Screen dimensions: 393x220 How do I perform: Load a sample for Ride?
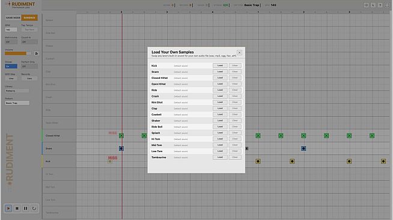(x=220, y=90)
